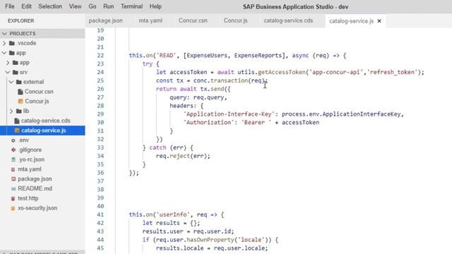Open the Run menu
452x254 pixels.
click(x=108, y=6)
